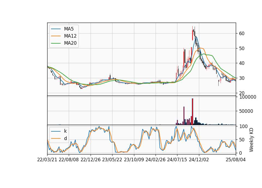This screenshot has width=262, height=188.
Task: Click the KD axis value 0
Action: [240, 153]
